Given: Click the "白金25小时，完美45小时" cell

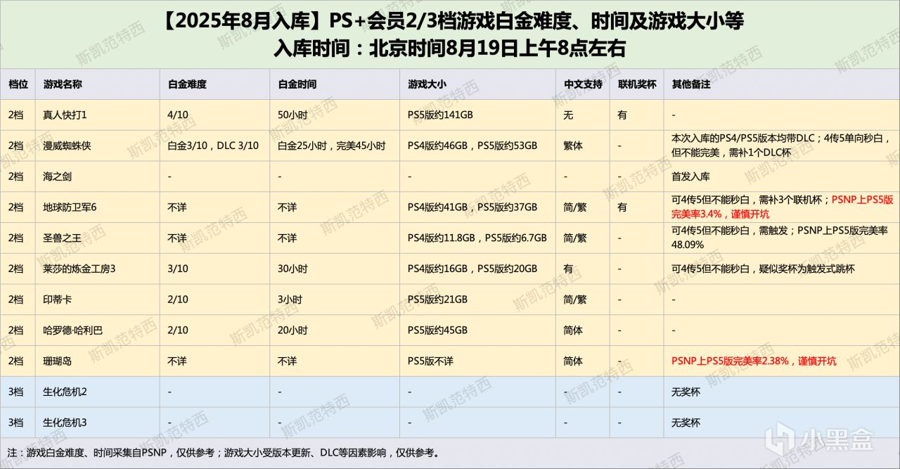Looking at the screenshot, I should [x=332, y=146].
